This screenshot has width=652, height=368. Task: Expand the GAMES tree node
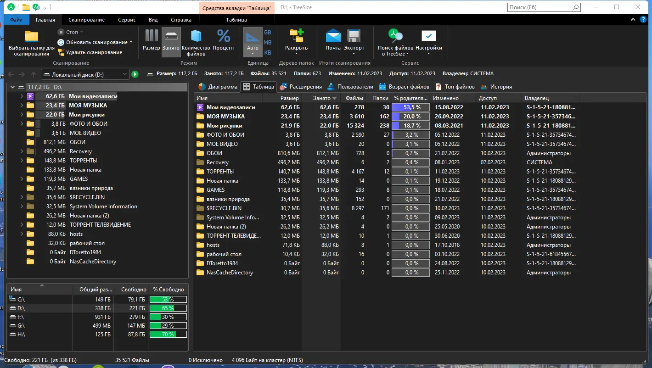coord(22,179)
